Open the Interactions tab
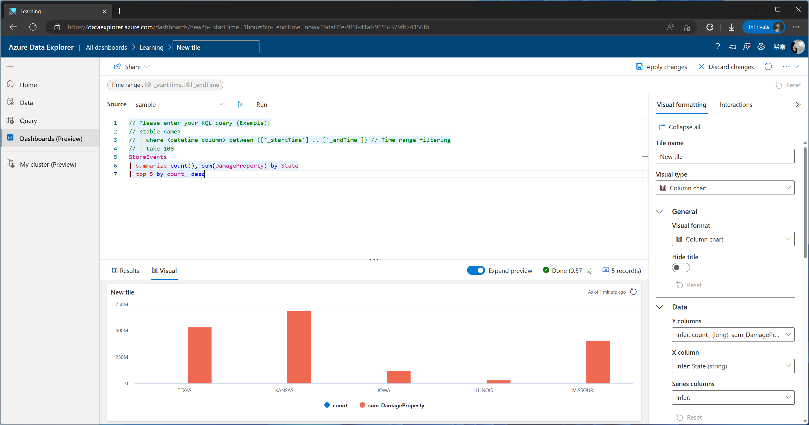This screenshot has width=809, height=425. [736, 104]
